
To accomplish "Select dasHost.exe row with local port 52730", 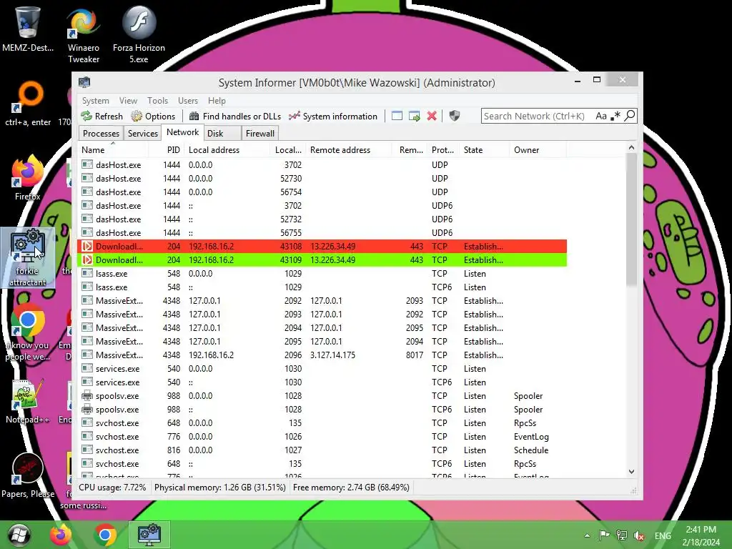I will pos(322,178).
